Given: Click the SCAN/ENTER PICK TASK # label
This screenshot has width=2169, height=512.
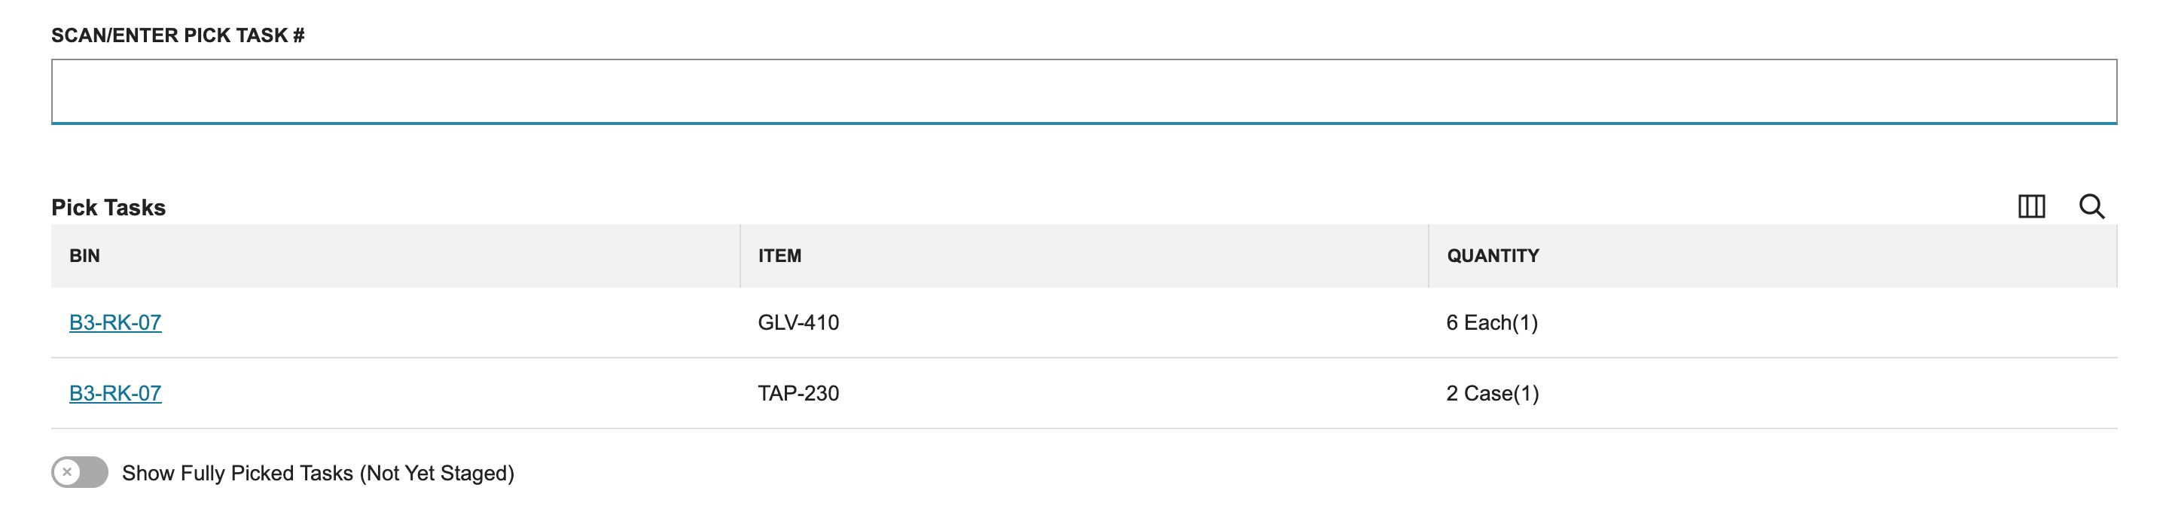Looking at the screenshot, I should coord(178,35).
